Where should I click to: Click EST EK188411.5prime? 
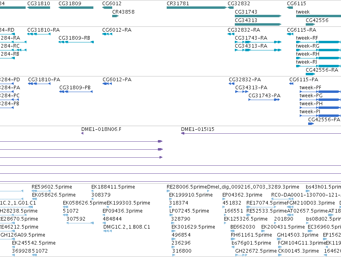point(113,187)
